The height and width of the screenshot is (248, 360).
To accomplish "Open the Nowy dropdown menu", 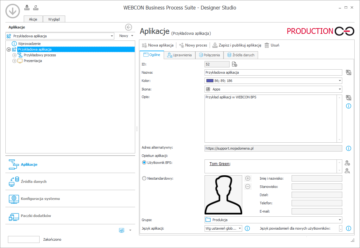I will point(126,36).
